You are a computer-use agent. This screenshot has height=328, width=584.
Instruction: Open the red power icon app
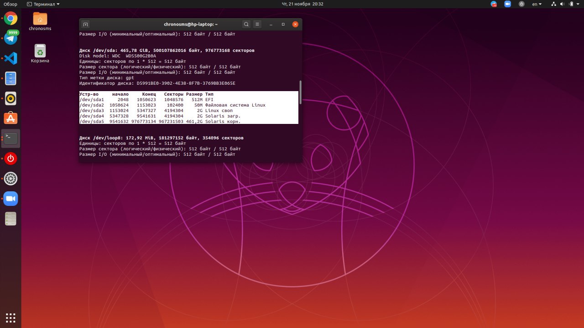pos(10,159)
